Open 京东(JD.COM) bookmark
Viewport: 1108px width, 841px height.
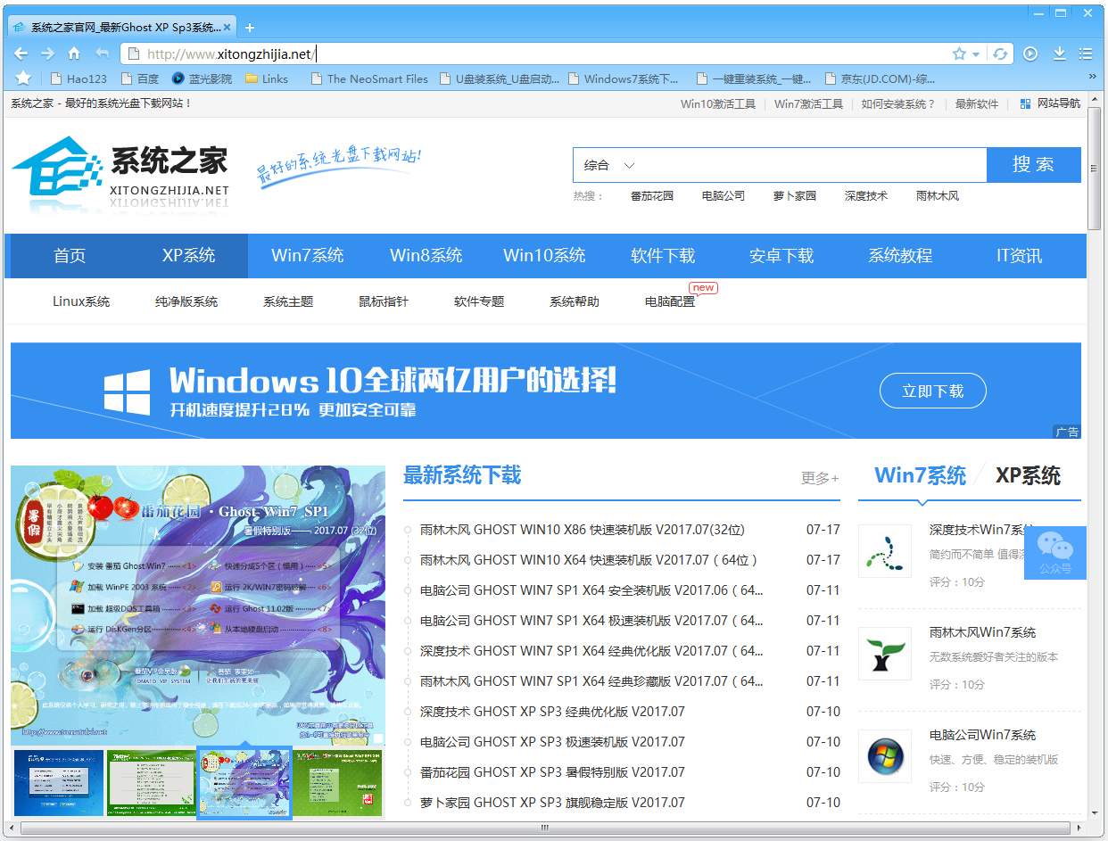(881, 78)
